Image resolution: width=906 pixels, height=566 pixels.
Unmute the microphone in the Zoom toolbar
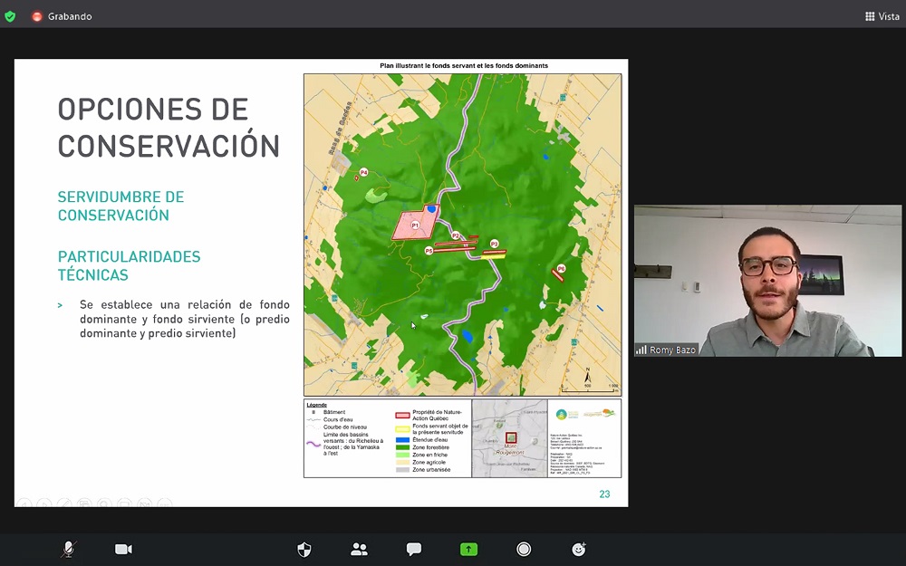(x=68, y=549)
